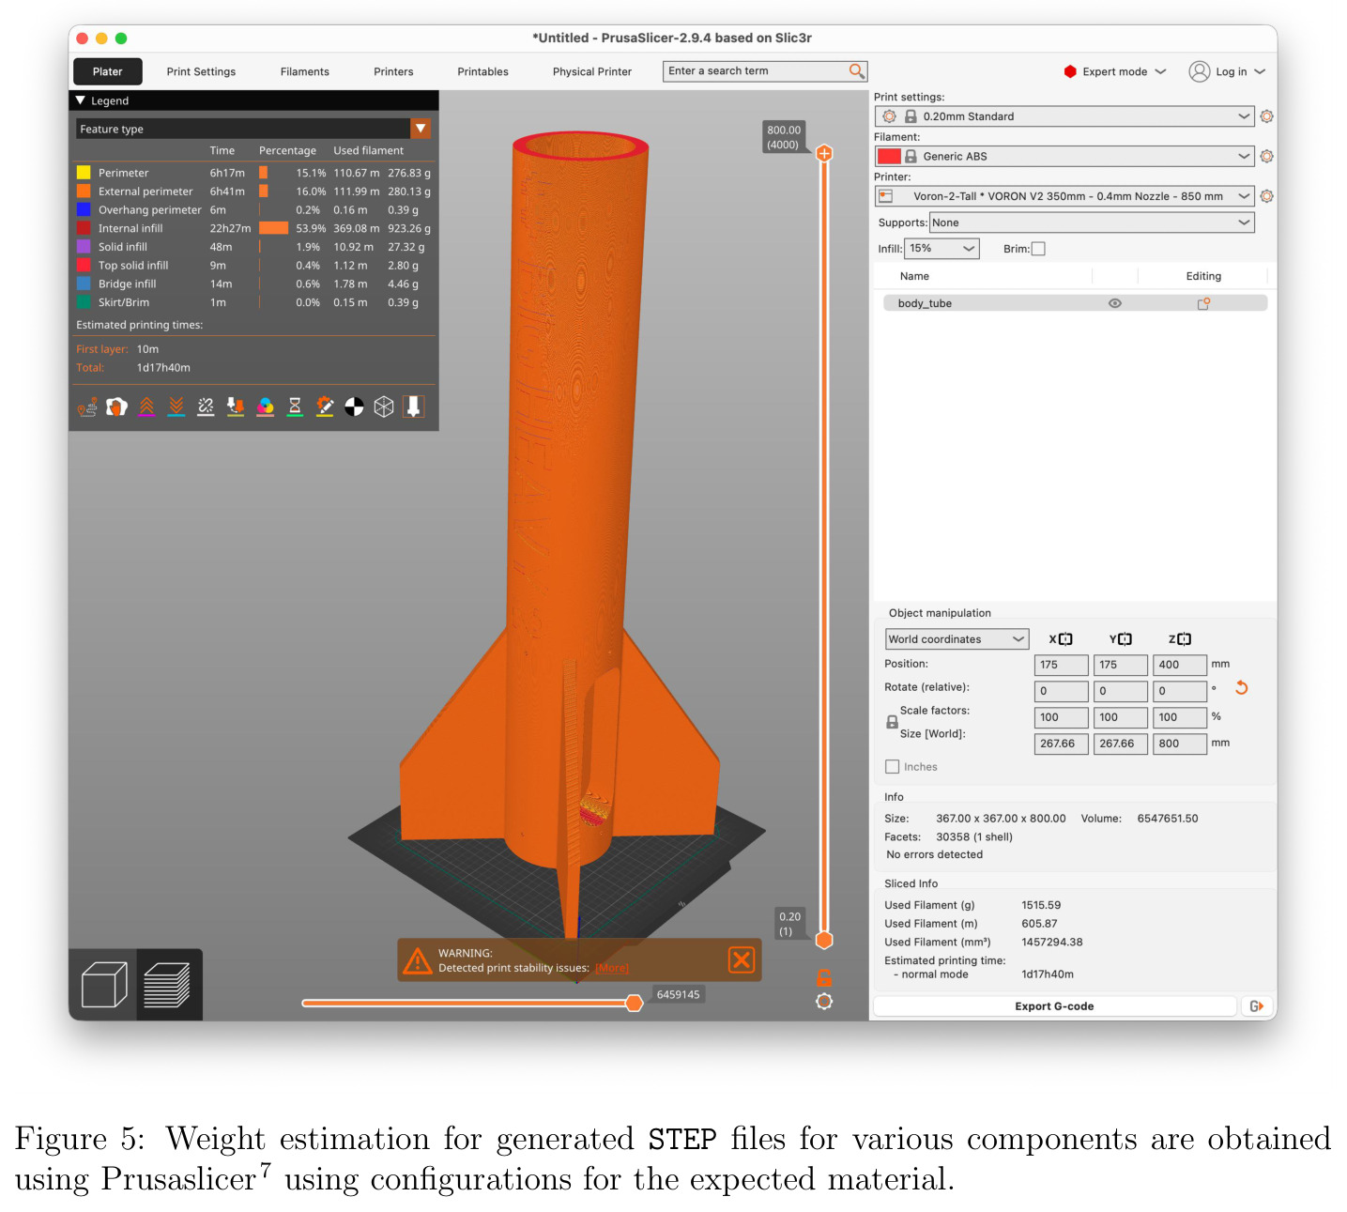
Task: Add color change at top slider plus
Action: [x=824, y=153]
